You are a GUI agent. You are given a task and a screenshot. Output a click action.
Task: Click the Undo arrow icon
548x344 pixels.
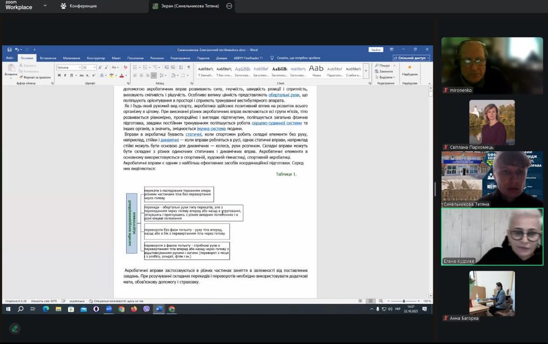point(17,50)
